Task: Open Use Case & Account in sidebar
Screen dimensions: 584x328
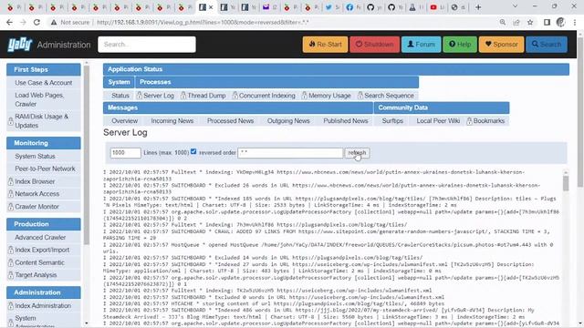Action: point(44,83)
